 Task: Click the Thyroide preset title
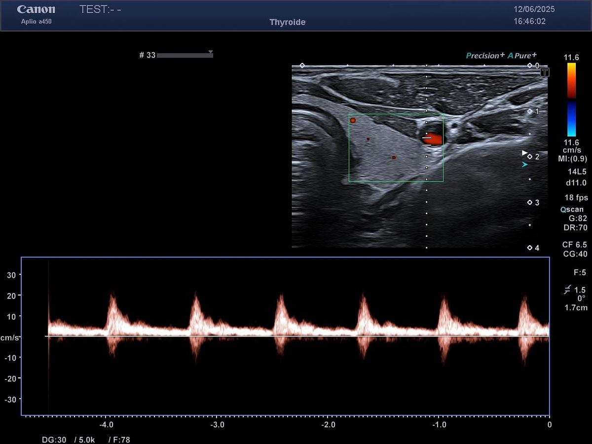[287, 22]
